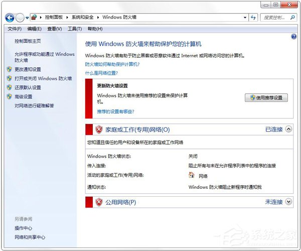
Task: Expand the 公用网络 section chevron
Action: (288, 202)
